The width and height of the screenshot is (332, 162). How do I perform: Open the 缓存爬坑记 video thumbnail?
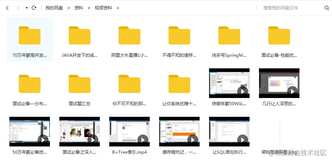click(179, 132)
